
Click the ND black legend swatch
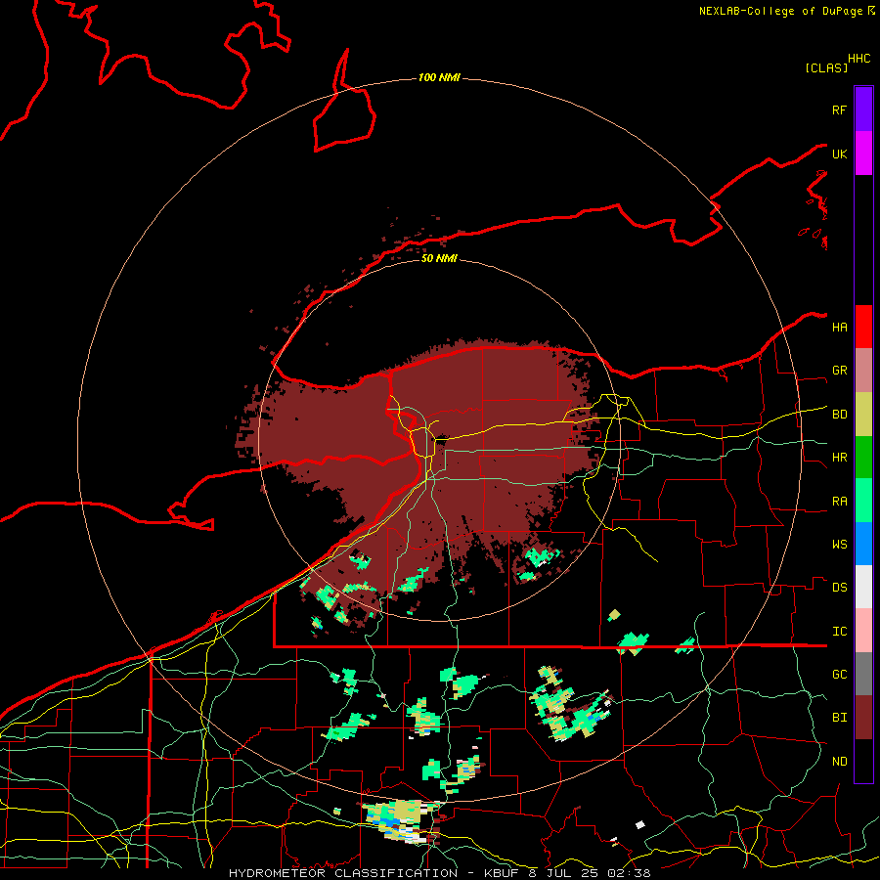[863, 761]
